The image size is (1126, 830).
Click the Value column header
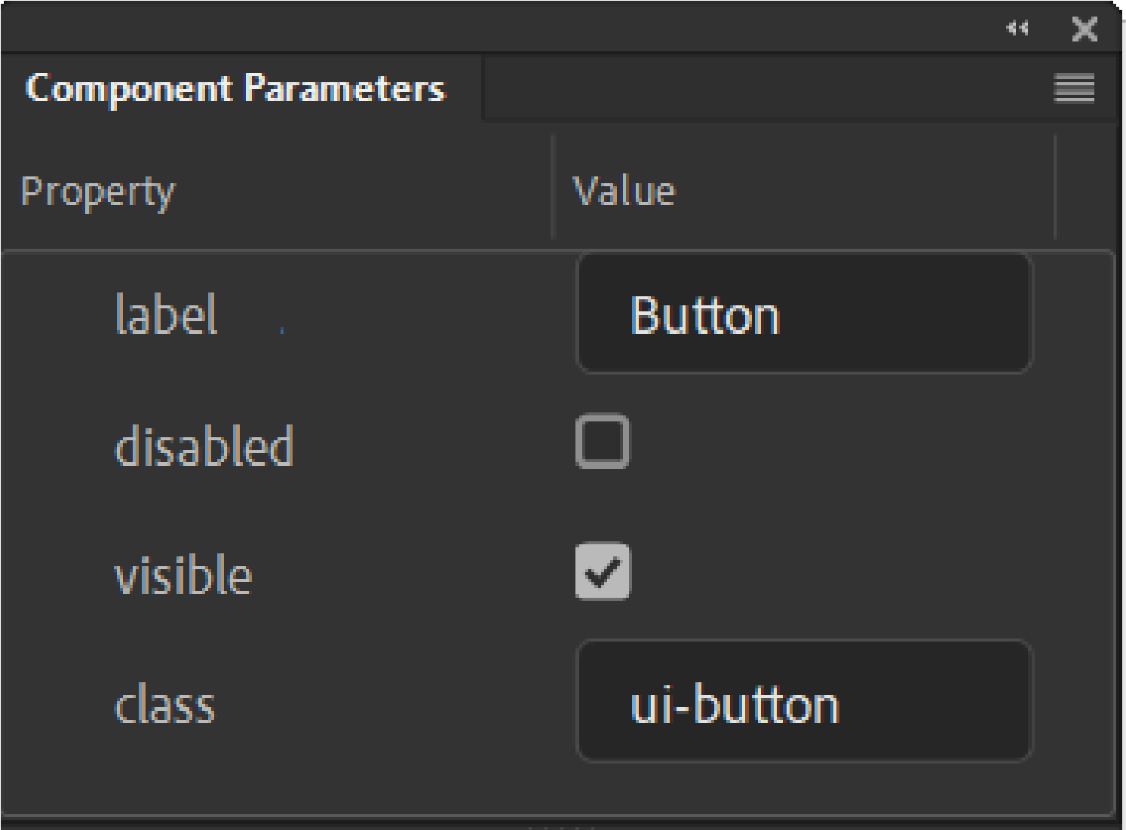(624, 191)
